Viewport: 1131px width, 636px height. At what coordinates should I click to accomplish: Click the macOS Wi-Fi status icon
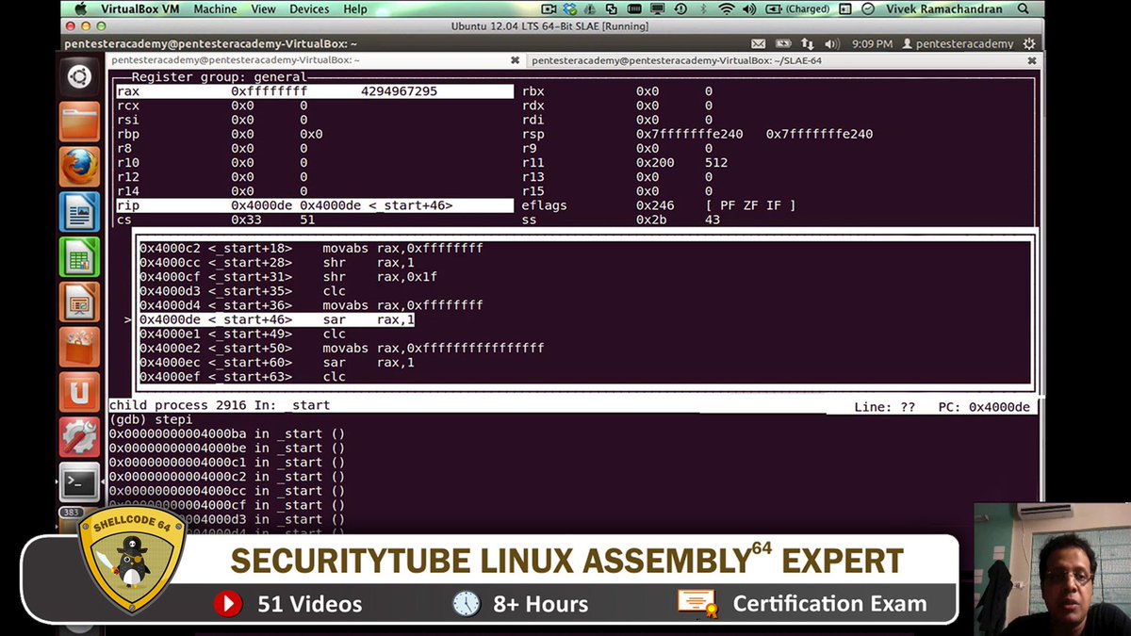pos(726,8)
